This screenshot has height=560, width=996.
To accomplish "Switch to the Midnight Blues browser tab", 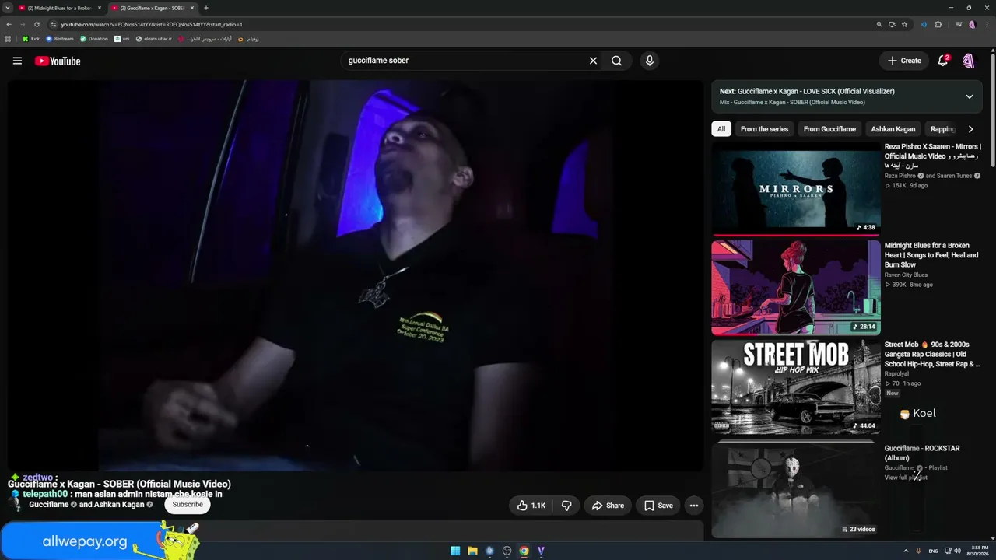I will point(59,8).
